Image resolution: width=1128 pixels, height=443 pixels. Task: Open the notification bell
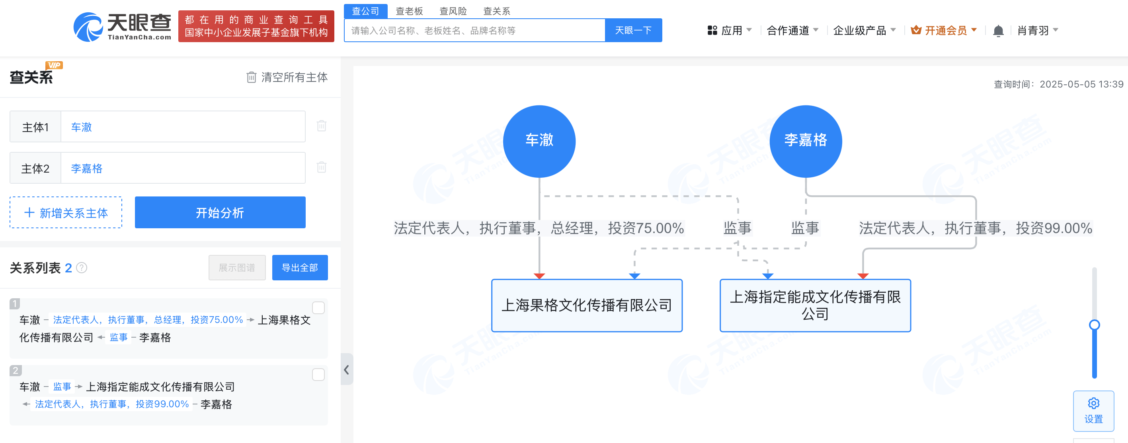pyautogui.click(x=998, y=31)
